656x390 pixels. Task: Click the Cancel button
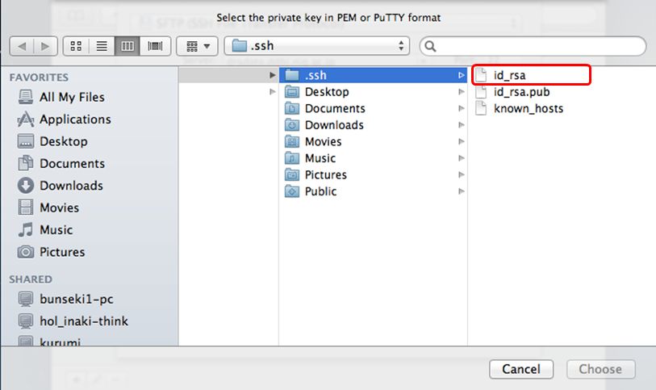520,369
